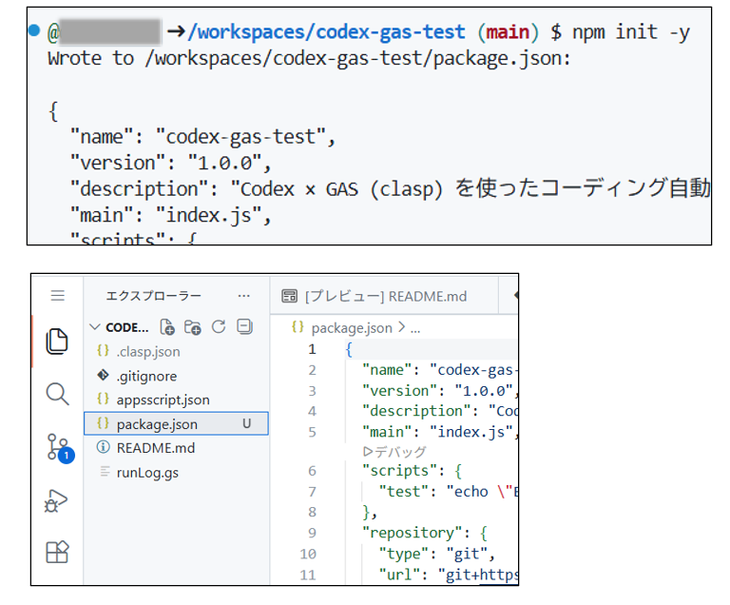
Task: Open runLog.gs file
Action: [177, 472]
